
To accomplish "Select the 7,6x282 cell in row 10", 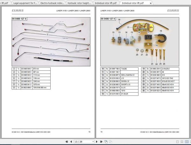I will tap(129, 69).
